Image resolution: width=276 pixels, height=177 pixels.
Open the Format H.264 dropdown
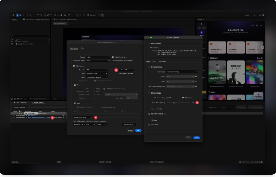(98, 57)
